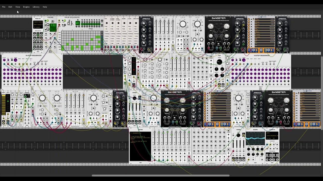Open the Library menu
This screenshot has width=323, height=181.
click(36, 7)
